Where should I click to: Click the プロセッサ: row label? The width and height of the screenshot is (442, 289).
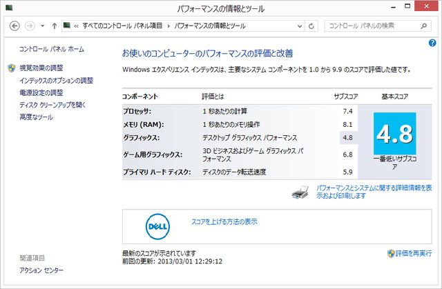click(137, 111)
